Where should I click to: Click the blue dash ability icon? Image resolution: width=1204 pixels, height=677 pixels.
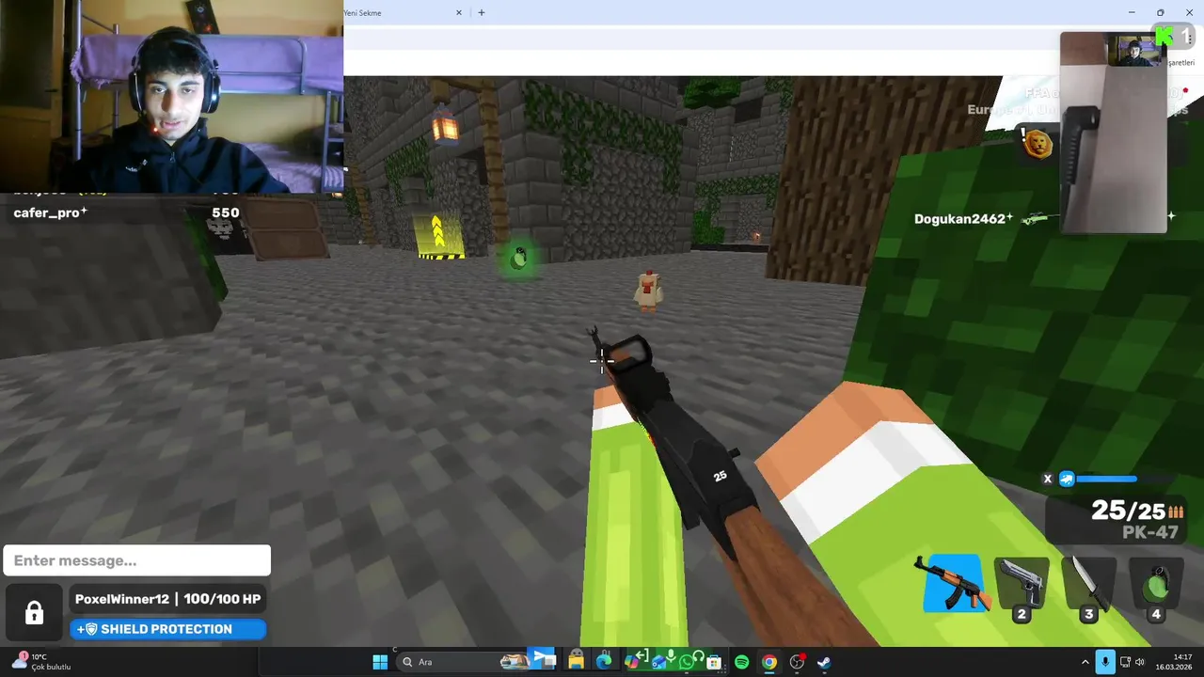(1067, 479)
